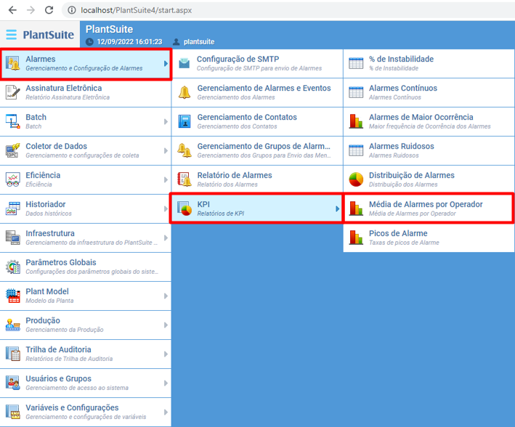Click the date and time 12/09/2022 16:01:23
The width and height of the screenshot is (515, 427).
point(129,41)
